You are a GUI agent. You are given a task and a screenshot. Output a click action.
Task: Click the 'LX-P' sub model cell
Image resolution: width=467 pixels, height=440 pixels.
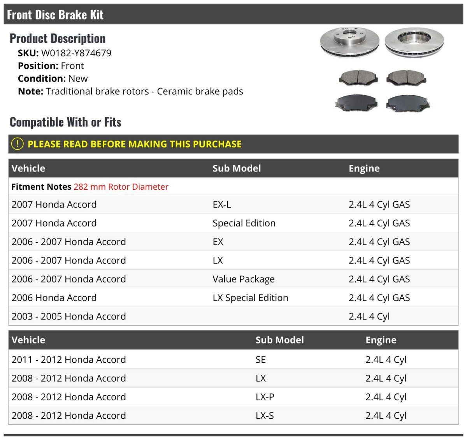coord(265,397)
